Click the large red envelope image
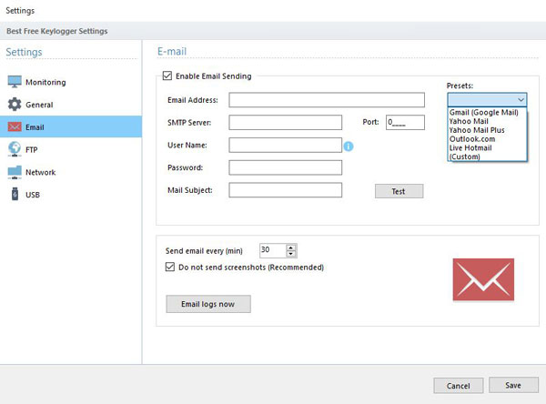 483,279
